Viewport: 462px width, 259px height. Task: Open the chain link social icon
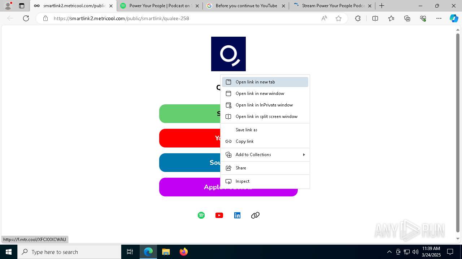tap(255, 215)
